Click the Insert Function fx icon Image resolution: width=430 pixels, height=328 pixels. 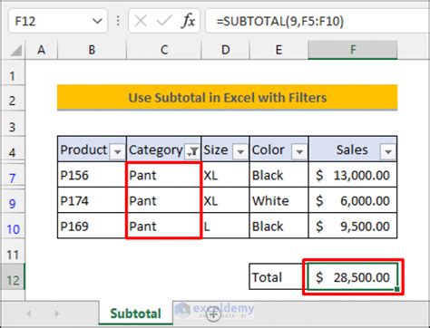tap(188, 21)
